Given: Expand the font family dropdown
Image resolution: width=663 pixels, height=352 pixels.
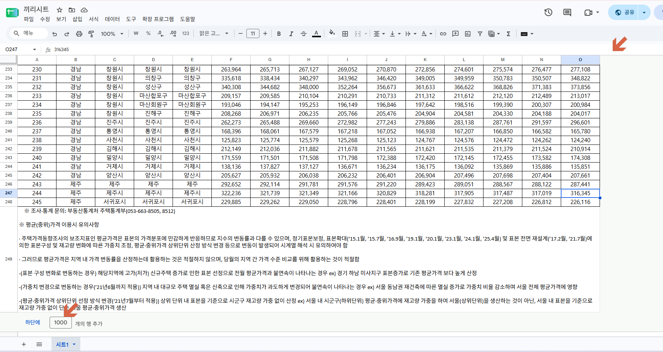Looking at the screenshot, I should click(214, 34).
